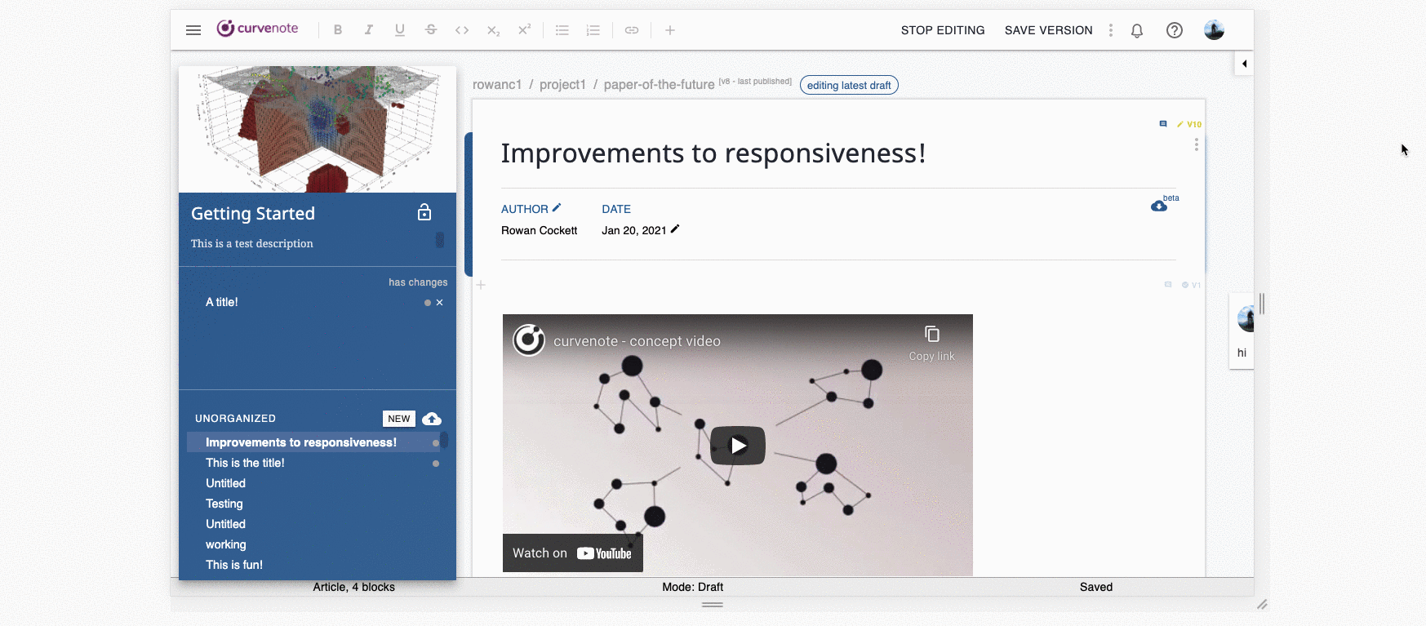1426x626 pixels.
Task: Apply subscript formatting
Action: pos(493,30)
